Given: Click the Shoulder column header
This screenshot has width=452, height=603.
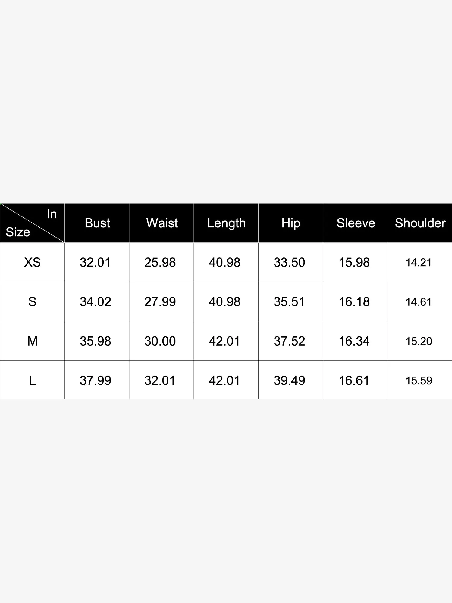Looking at the screenshot, I should point(420,223).
